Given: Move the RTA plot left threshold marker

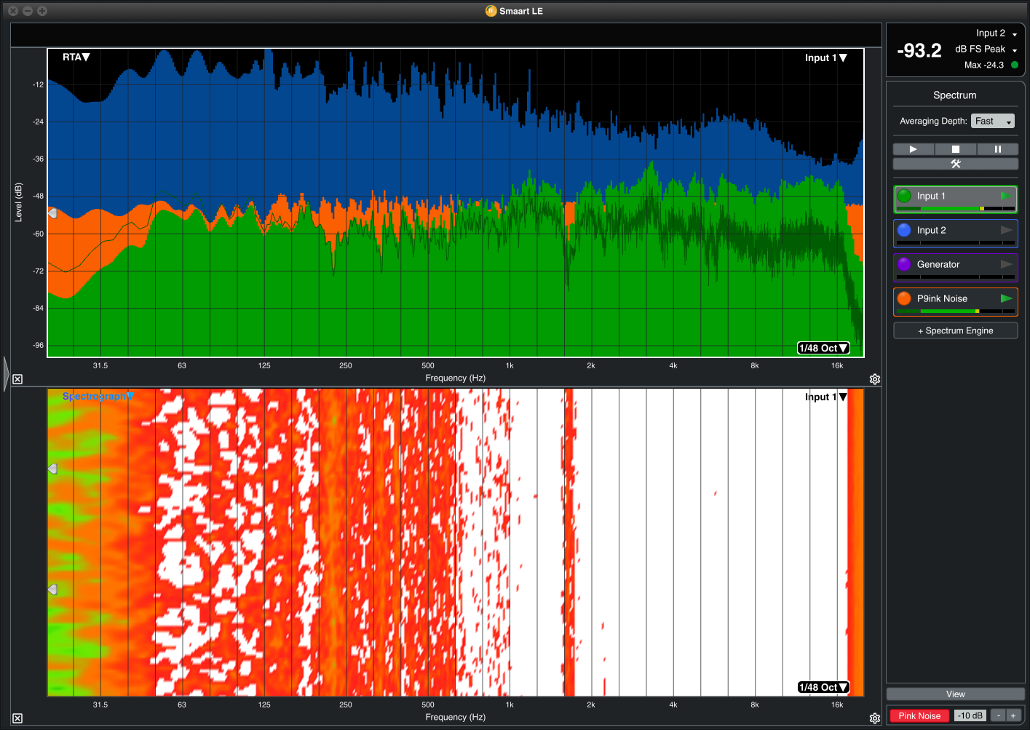Looking at the screenshot, I should click(52, 213).
